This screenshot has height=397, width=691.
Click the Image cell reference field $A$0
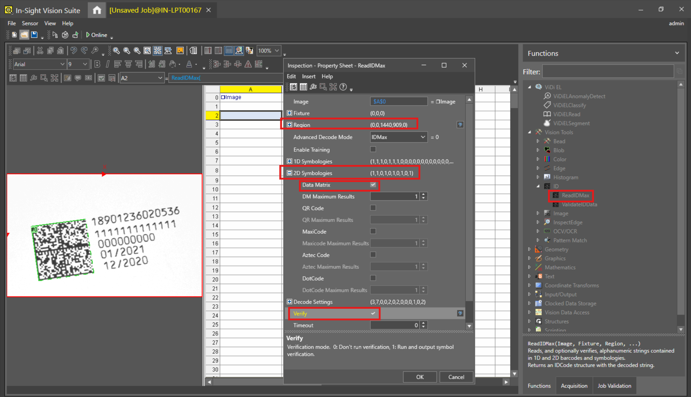click(398, 102)
